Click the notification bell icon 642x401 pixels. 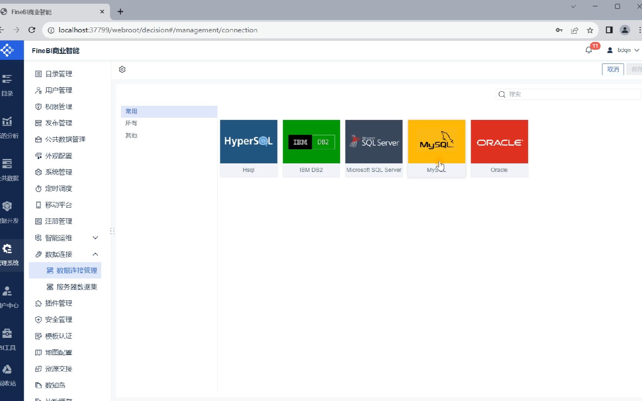click(x=588, y=50)
